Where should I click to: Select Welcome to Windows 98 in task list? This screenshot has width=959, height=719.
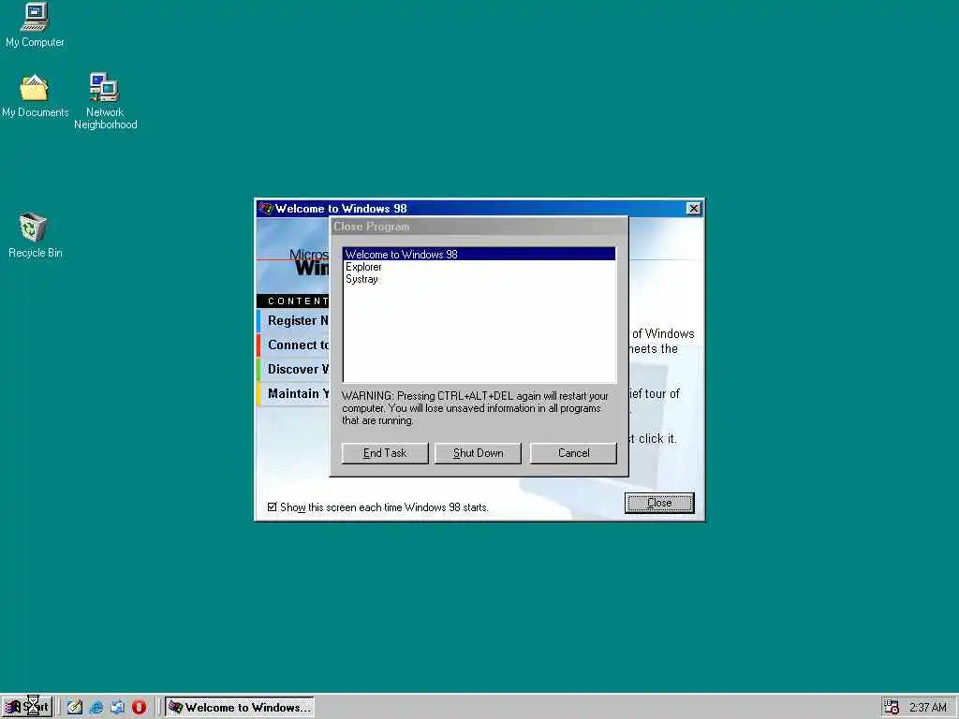tap(479, 254)
